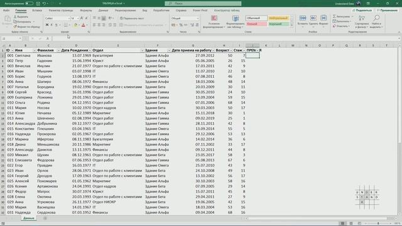
Task: Open Сортировка и фильтр menu
Action: tap(362, 22)
